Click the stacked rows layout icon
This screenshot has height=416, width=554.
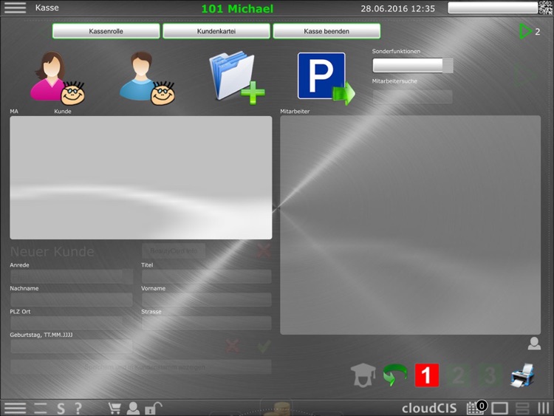522,408
